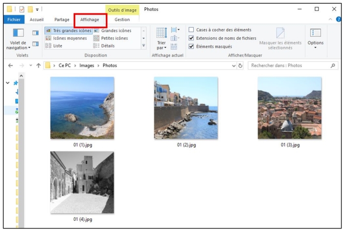Collapse the ribbon with the chevron arrow
This screenshot has height=230, width=345.
point(331,19)
